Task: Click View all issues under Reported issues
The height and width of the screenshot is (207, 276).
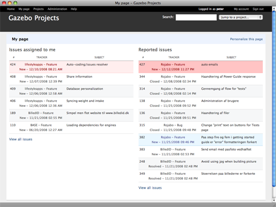Action: (x=150, y=187)
